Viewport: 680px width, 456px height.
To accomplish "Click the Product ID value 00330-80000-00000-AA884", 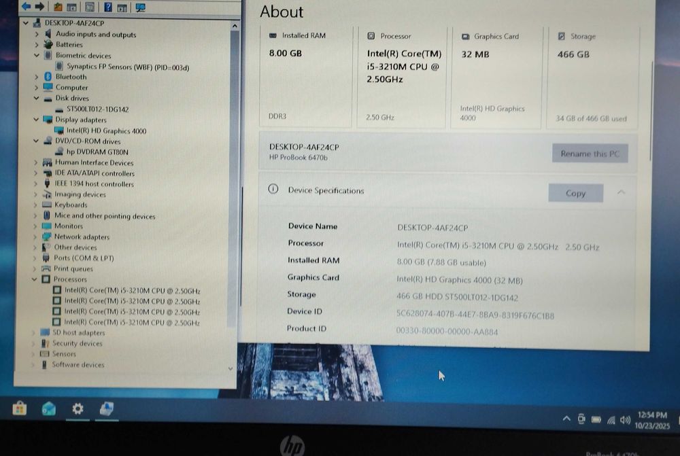I will [x=447, y=332].
